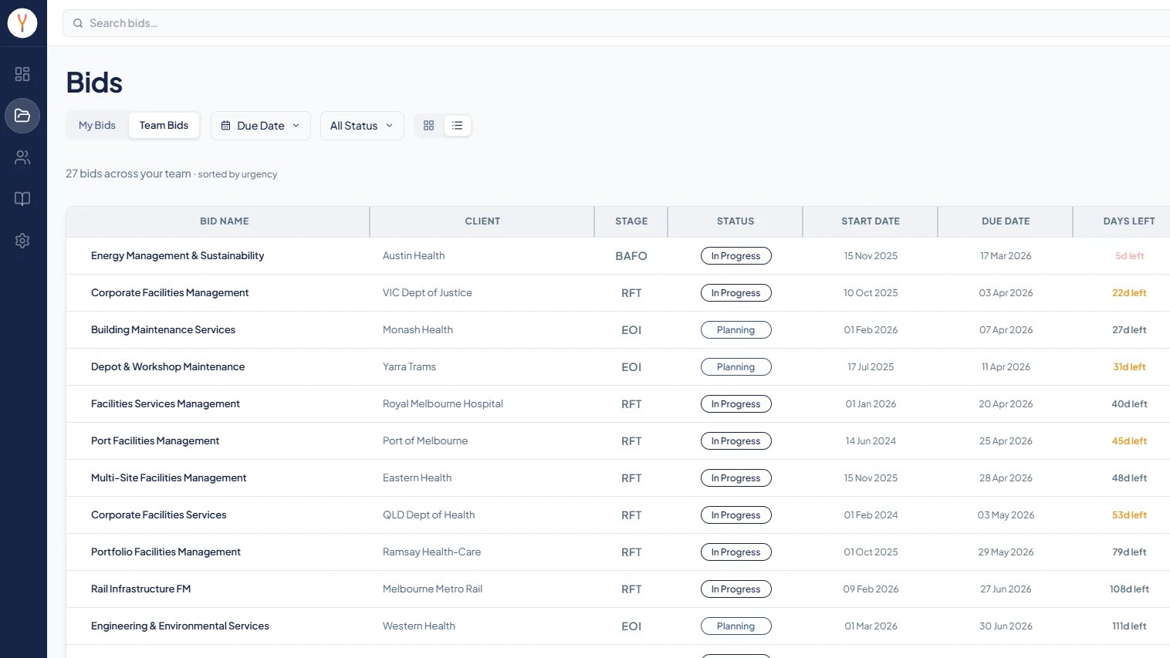The height and width of the screenshot is (658, 1170).
Task: Click client name Austin Health
Action: click(414, 256)
